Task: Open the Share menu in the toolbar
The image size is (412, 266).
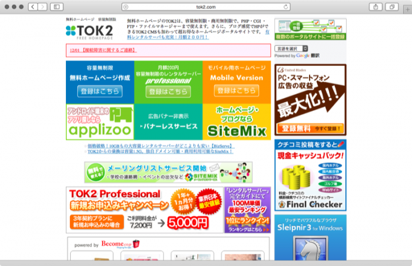Action: (376, 7)
